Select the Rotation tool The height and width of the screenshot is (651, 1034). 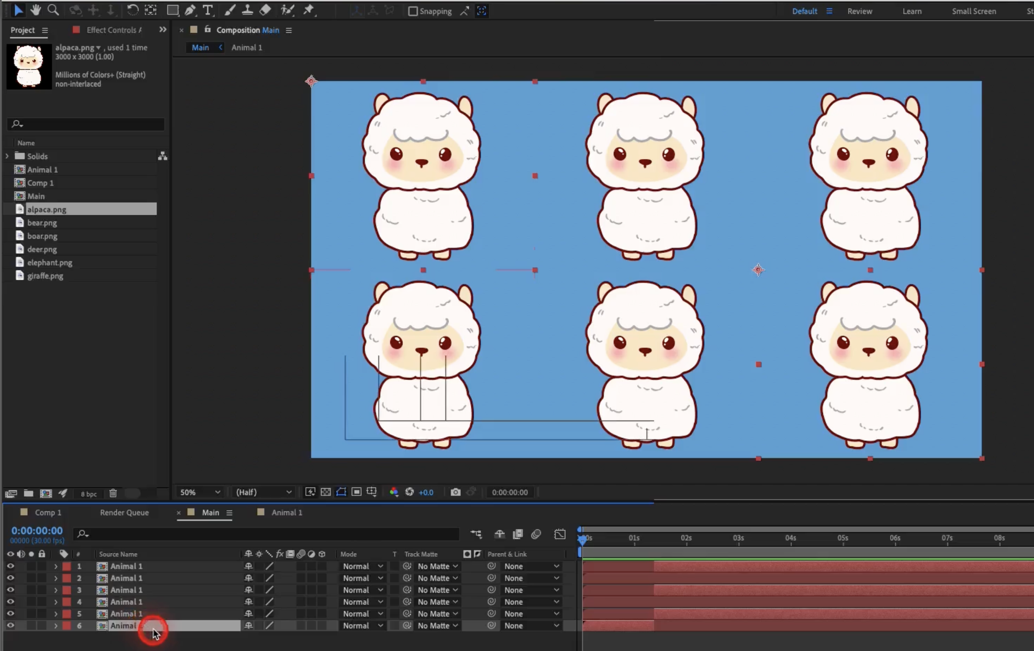132,10
